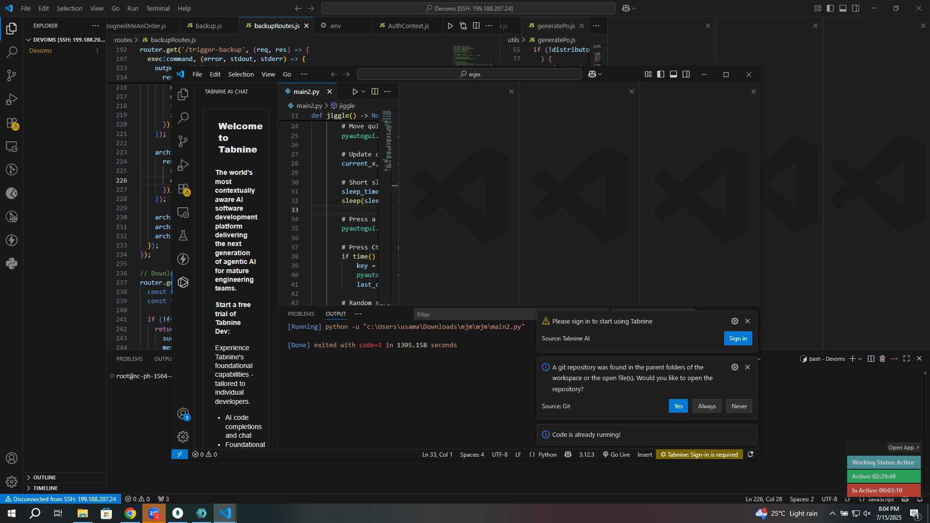Screen dimensions: 930x523
Task: Collapse DEVOMS root folder in Explorer
Action: click(x=65, y=40)
